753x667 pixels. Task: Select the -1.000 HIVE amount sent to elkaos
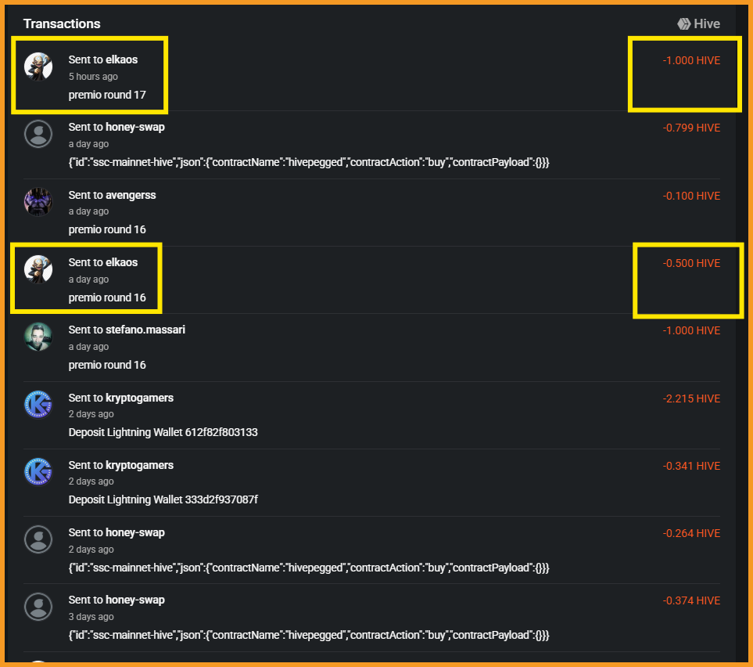tap(691, 60)
